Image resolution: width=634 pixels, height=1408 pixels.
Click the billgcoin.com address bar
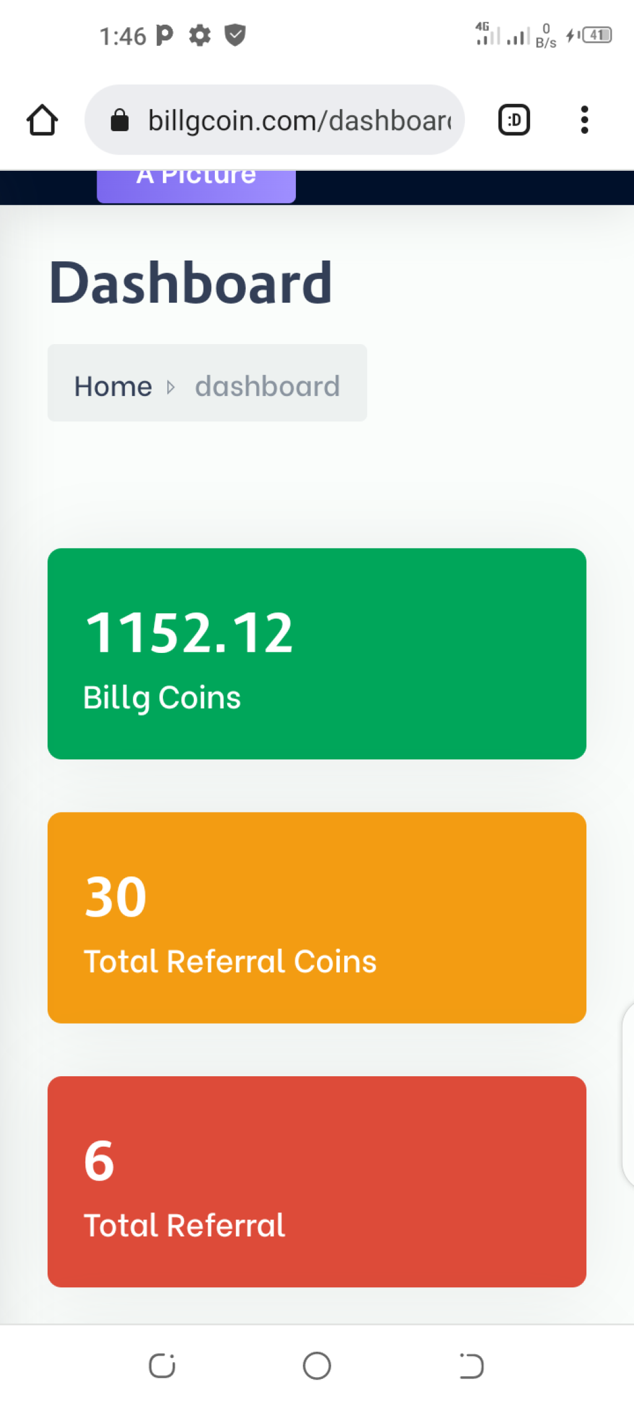(x=274, y=119)
